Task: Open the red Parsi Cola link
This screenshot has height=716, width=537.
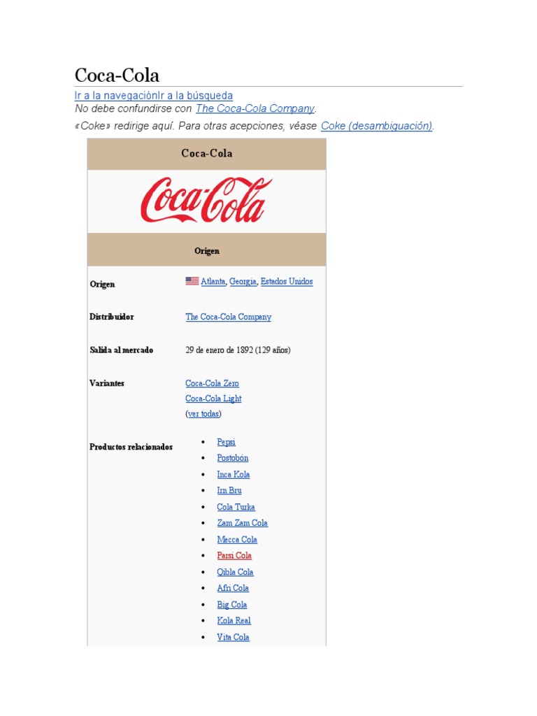Action: point(234,556)
